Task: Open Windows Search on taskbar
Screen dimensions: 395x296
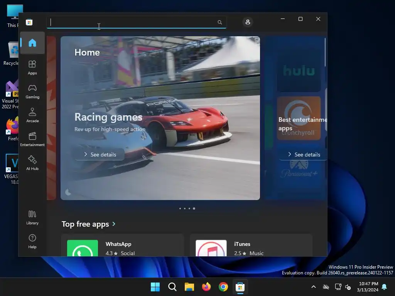Action: click(x=172, y=287)
